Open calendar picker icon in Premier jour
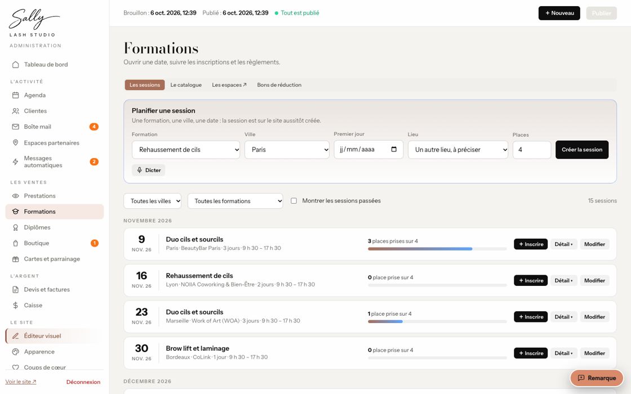This screenshot has width=631, height=394. point(394,149)
